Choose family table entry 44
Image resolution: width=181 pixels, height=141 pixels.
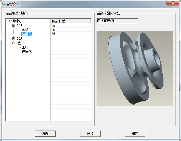53,34
